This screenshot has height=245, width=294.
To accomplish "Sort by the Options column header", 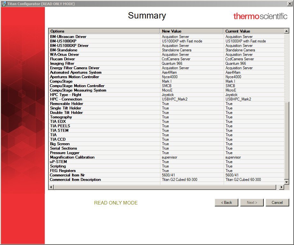I will click(104, 31).
